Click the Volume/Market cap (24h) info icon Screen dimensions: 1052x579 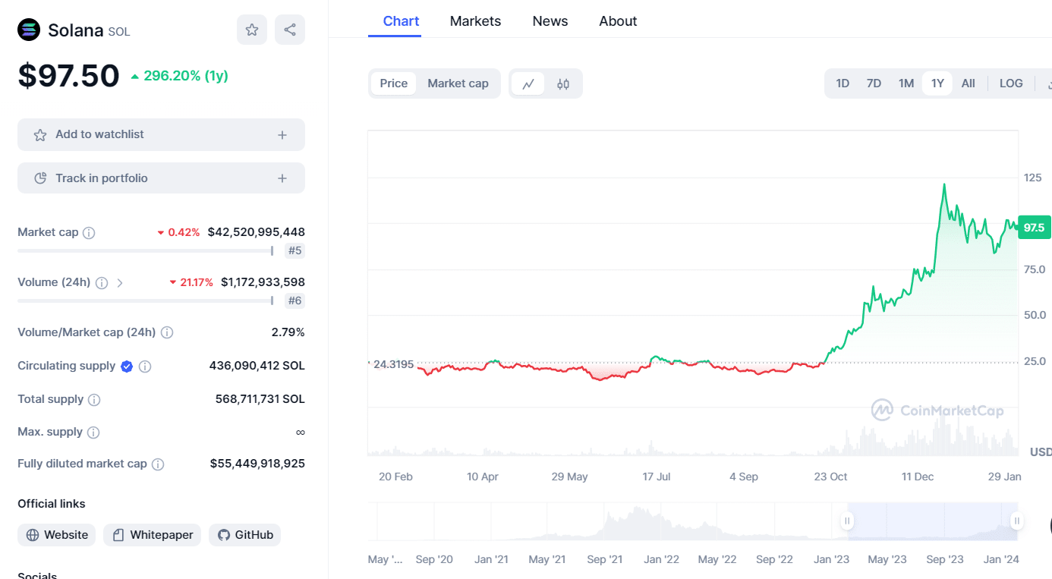166,332
